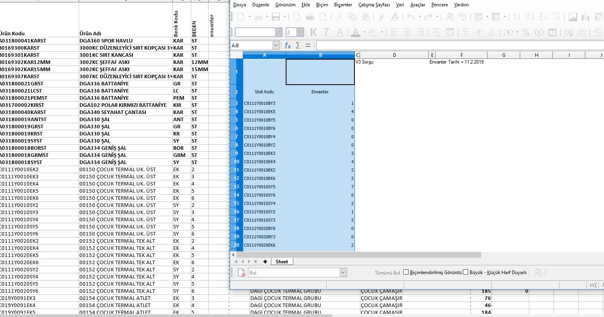Click the Sort ascending icon

click(530, 17)
